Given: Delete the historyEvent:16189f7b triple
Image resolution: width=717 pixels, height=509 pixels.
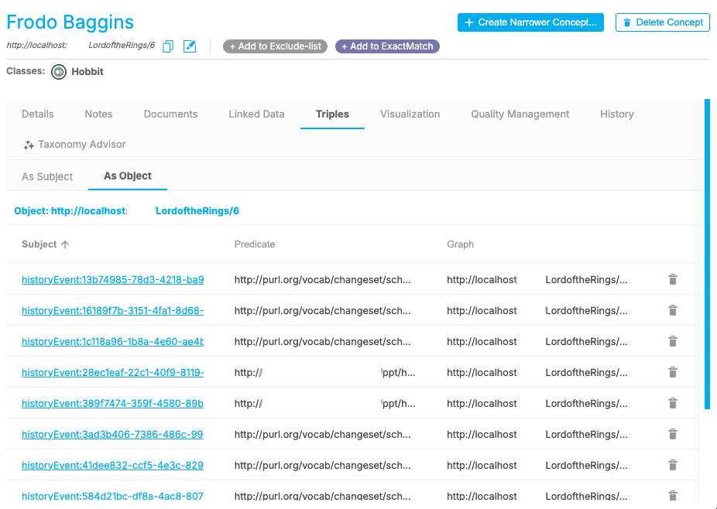Looking at the screenshot, I should point(673,310).
